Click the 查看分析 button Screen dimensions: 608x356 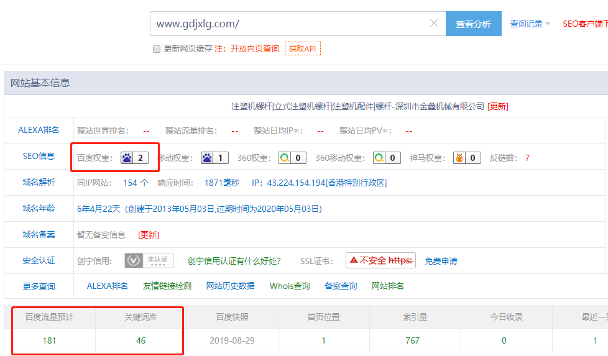coord(474,24)
